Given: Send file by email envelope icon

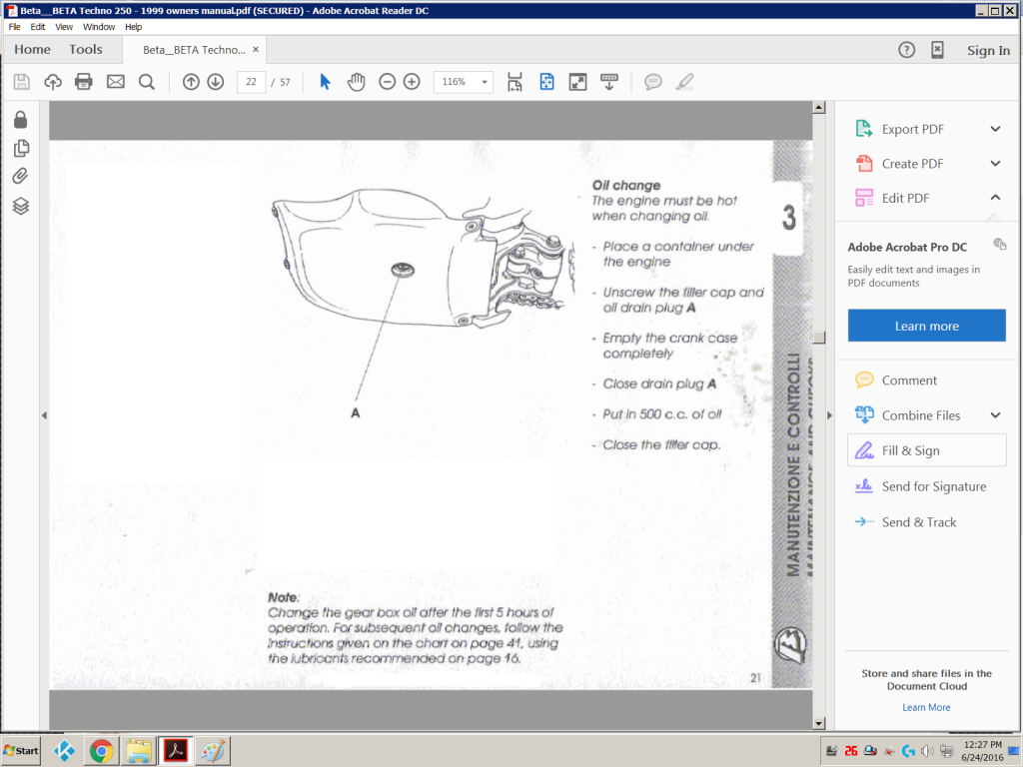Looking at the screenshot, I should [x=115, y=82].
